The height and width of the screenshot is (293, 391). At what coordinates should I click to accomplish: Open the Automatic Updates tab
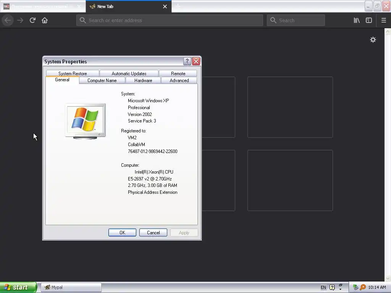129,74
